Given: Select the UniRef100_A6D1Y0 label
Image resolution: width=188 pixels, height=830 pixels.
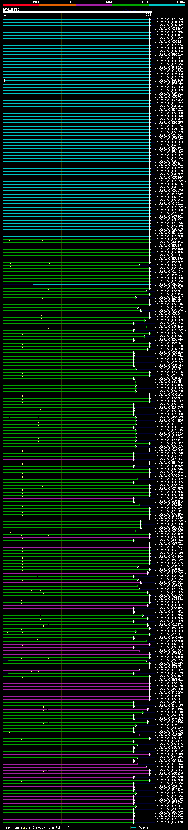Looking at the screenshot, I should [169, 822].
